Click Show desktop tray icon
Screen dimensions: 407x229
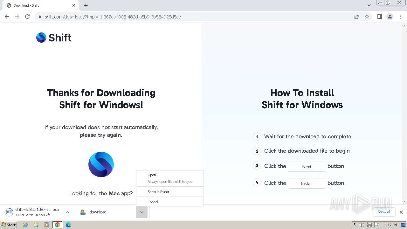pyautogui.click(x=404, y=225)
